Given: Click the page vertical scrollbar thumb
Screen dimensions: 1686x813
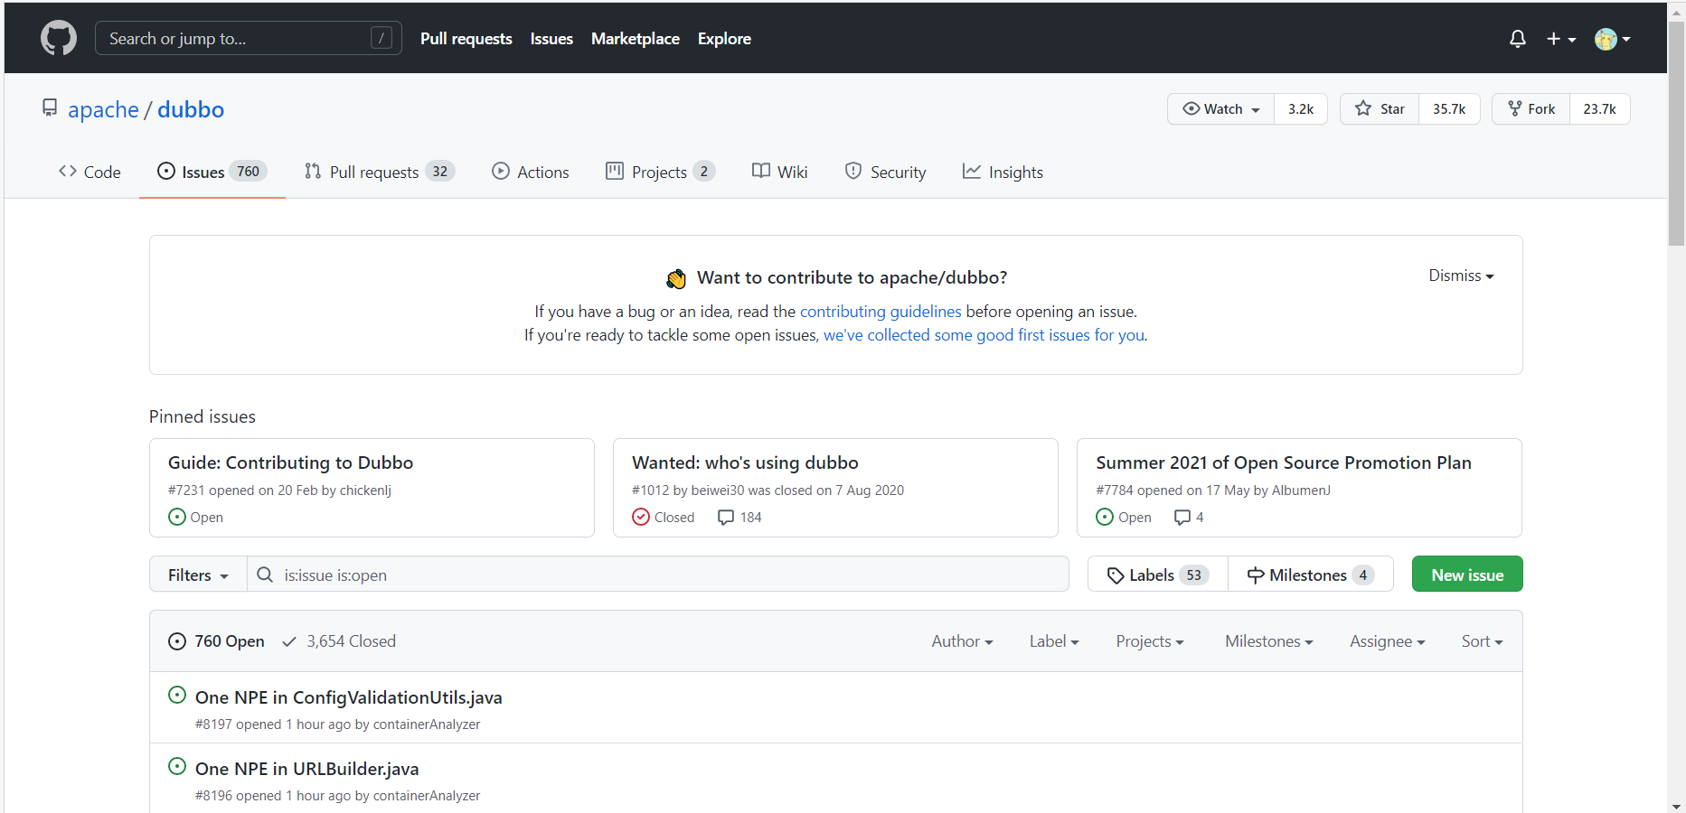Looking at the screenshot, I should 1676,134.
